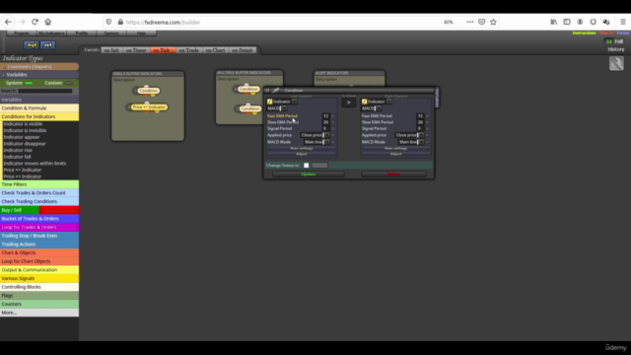Select the 'Price <> Indicator' block
631x355 pixels.
(149, 107)
